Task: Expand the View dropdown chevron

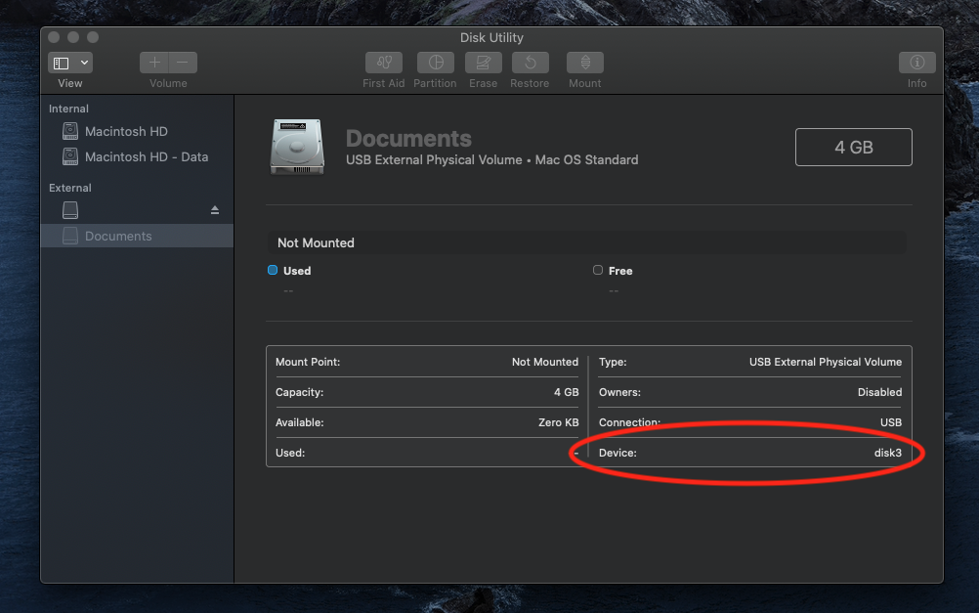Action: [x=84, y=63]
